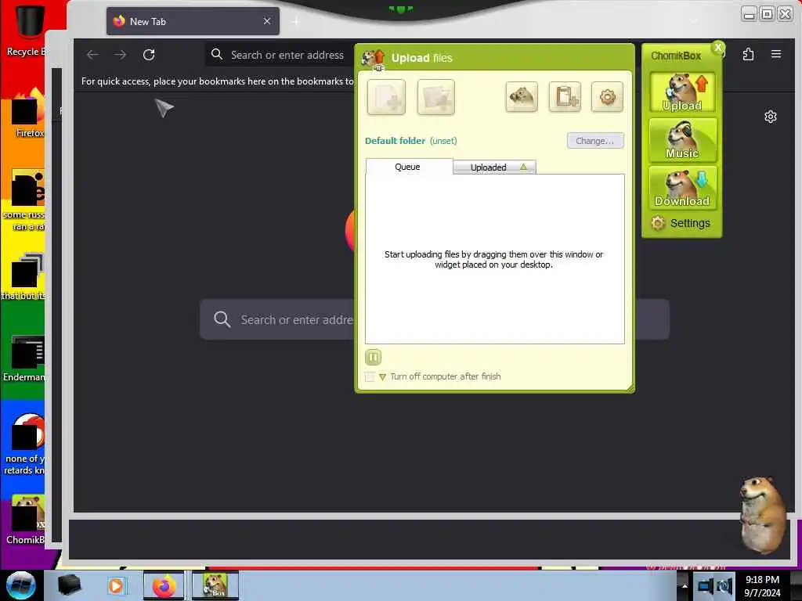
Task: Open the ChomikBox desktop shortcut
Action: (26, 520)
